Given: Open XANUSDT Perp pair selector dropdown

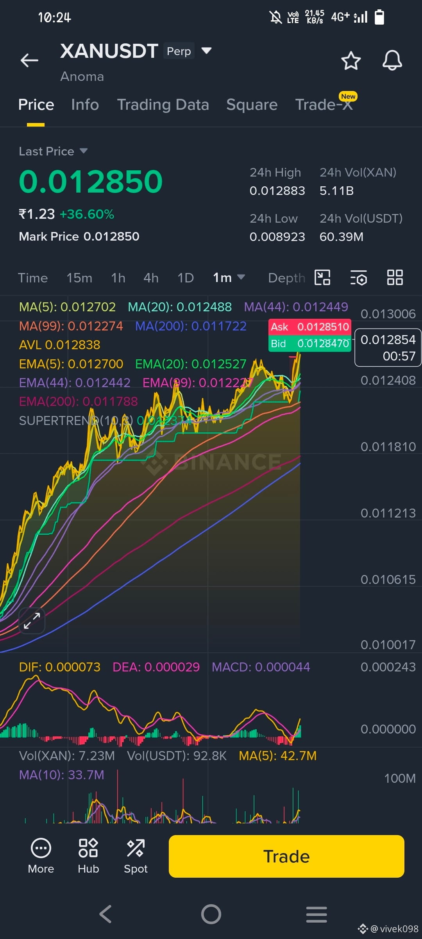Looking at the screenshot, I should [206, 50].
